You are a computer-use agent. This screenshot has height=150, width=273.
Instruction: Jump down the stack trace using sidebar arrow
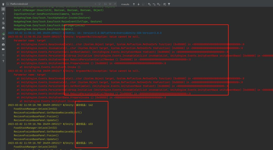point(3,18)
